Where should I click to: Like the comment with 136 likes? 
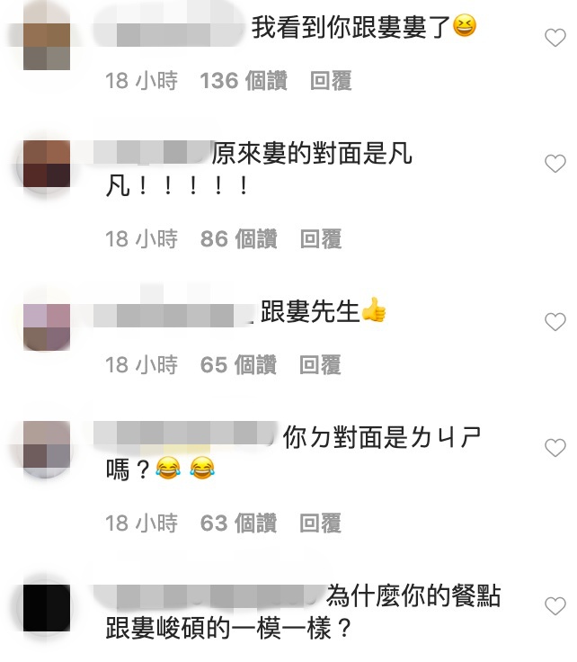(x=555, y=38)
